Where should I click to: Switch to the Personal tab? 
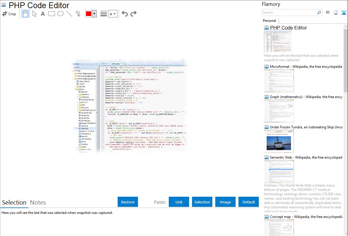point(270,21)
